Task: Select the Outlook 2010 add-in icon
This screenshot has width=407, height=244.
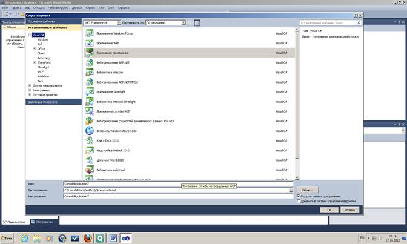Action: point(90,151)
